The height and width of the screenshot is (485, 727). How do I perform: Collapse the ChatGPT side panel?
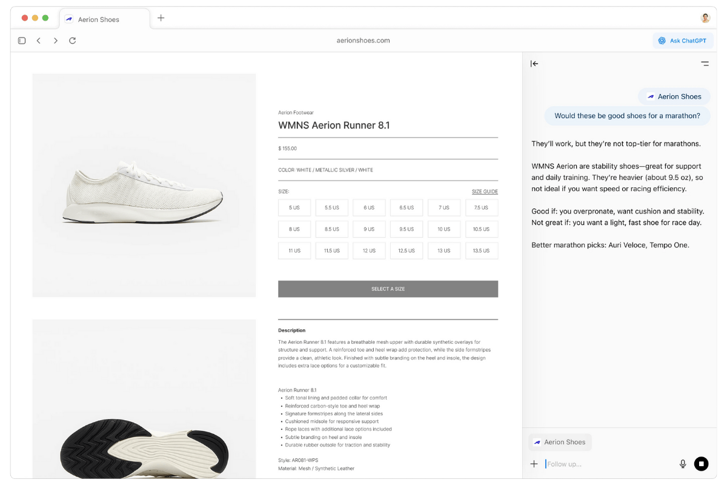pos(534,64)
